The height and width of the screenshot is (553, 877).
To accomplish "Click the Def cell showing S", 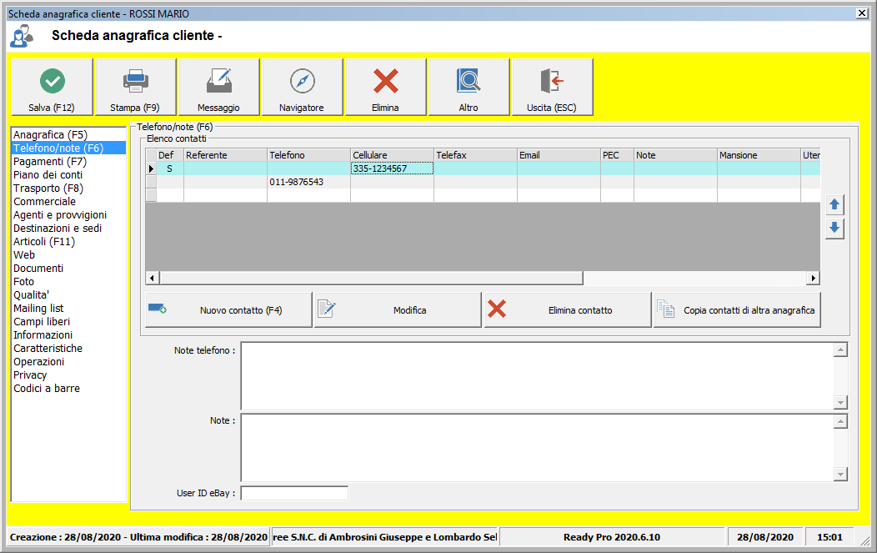I will [x=170, y=168].
